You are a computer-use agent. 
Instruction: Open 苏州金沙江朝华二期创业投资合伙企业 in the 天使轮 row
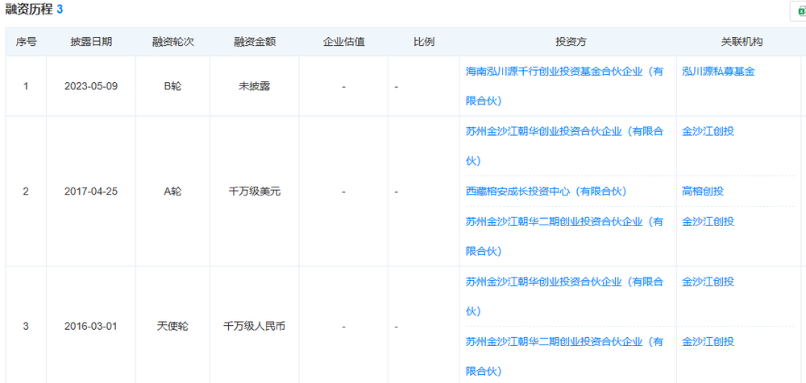point(564,356)
